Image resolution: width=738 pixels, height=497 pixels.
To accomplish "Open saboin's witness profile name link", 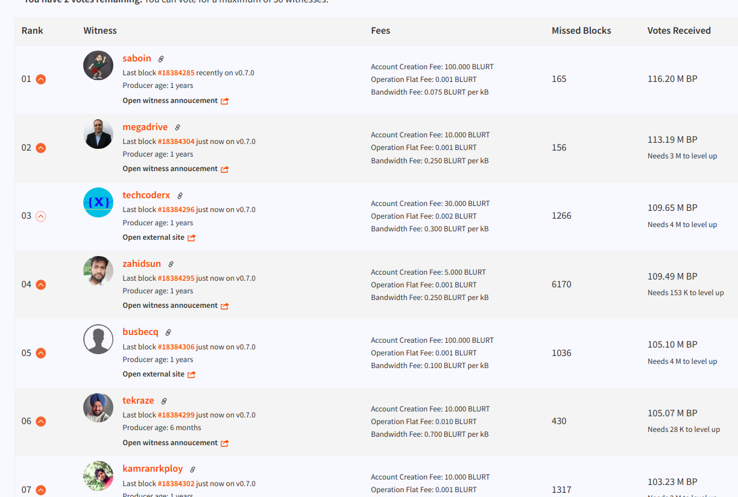I will click(137, 58).
